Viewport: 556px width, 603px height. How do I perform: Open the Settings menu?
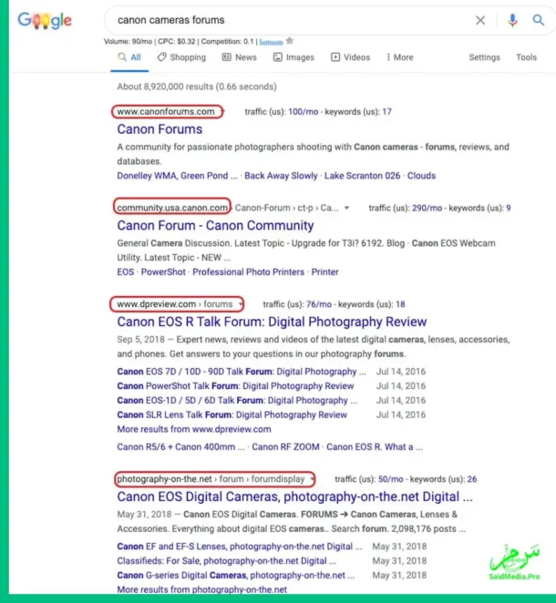click(x=484, y=57)
